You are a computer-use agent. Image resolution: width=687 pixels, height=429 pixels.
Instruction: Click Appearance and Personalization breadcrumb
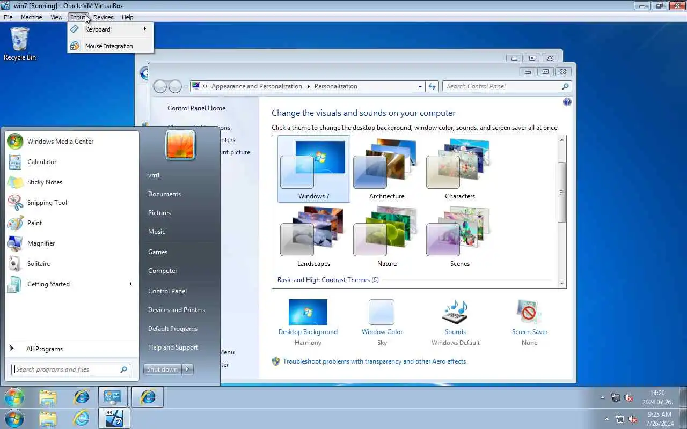(x=257, y=86)
